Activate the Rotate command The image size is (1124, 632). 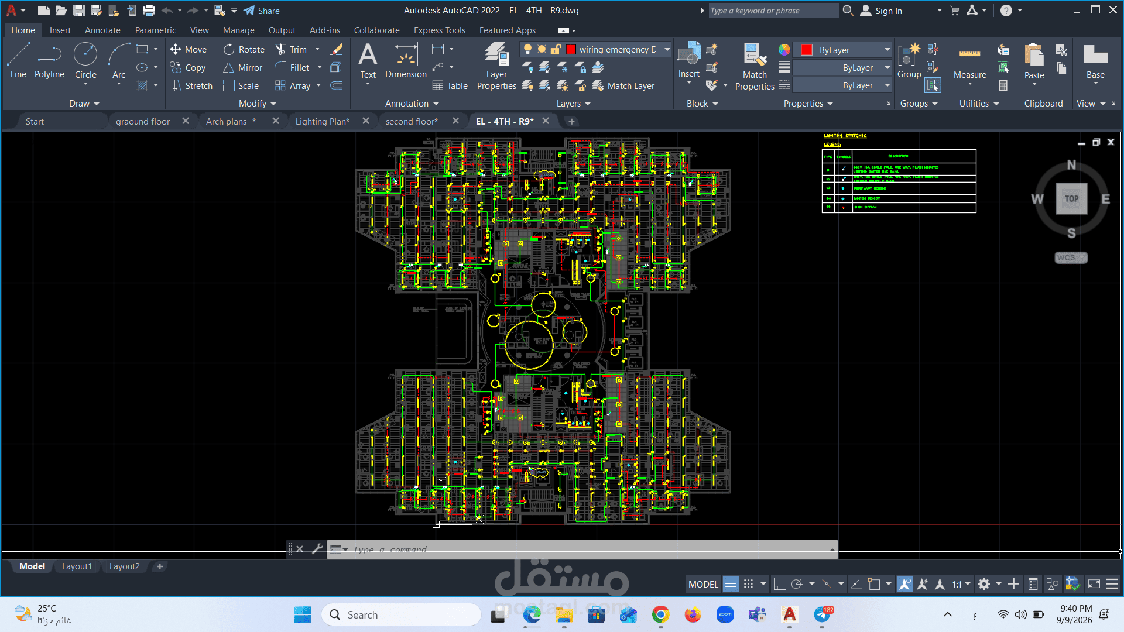(x=244, y=50)
